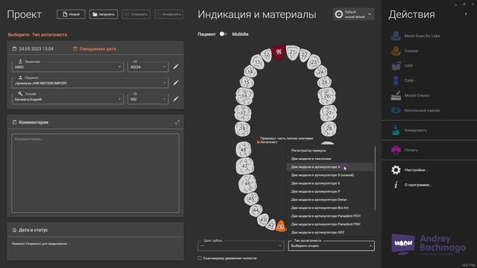Edit the Пациент entry with pencil icon
This screenshot has height=268, width=477.
(x=176, y=83)
